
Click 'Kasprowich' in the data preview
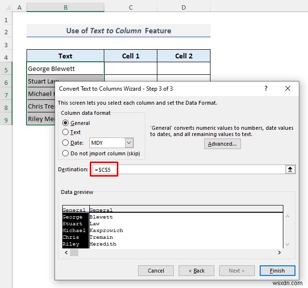click(106, 230)
